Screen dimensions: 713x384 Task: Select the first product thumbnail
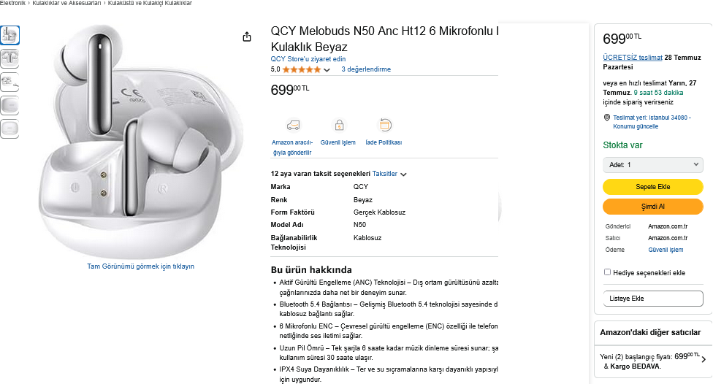9,36
